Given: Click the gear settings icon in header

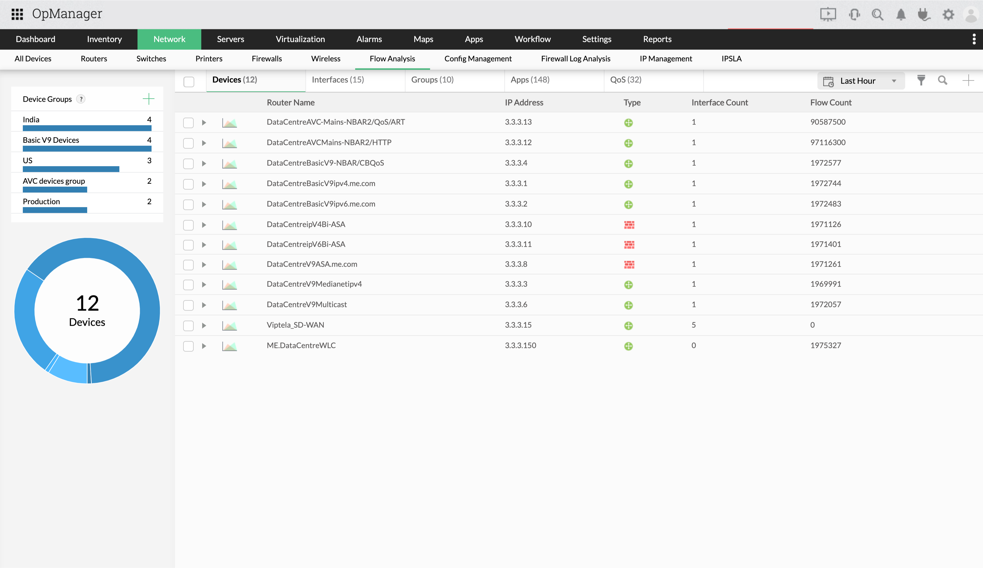Looking at the screenshot, I should [948, 14].
